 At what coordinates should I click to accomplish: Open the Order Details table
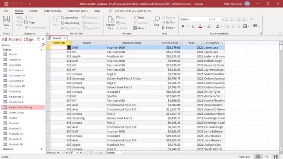coord(17,113)
